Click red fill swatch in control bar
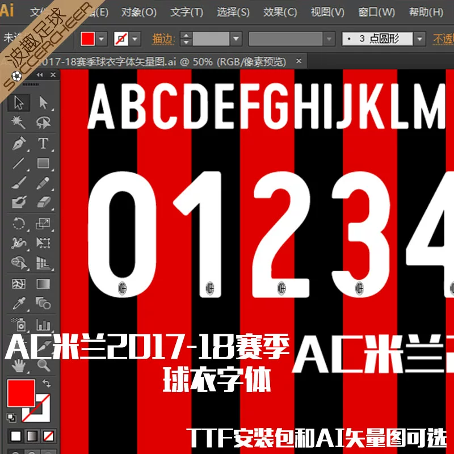The image size is (454, 454). coord(88,39)
